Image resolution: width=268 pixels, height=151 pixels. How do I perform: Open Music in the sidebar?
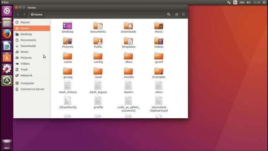tap(32, 52)
